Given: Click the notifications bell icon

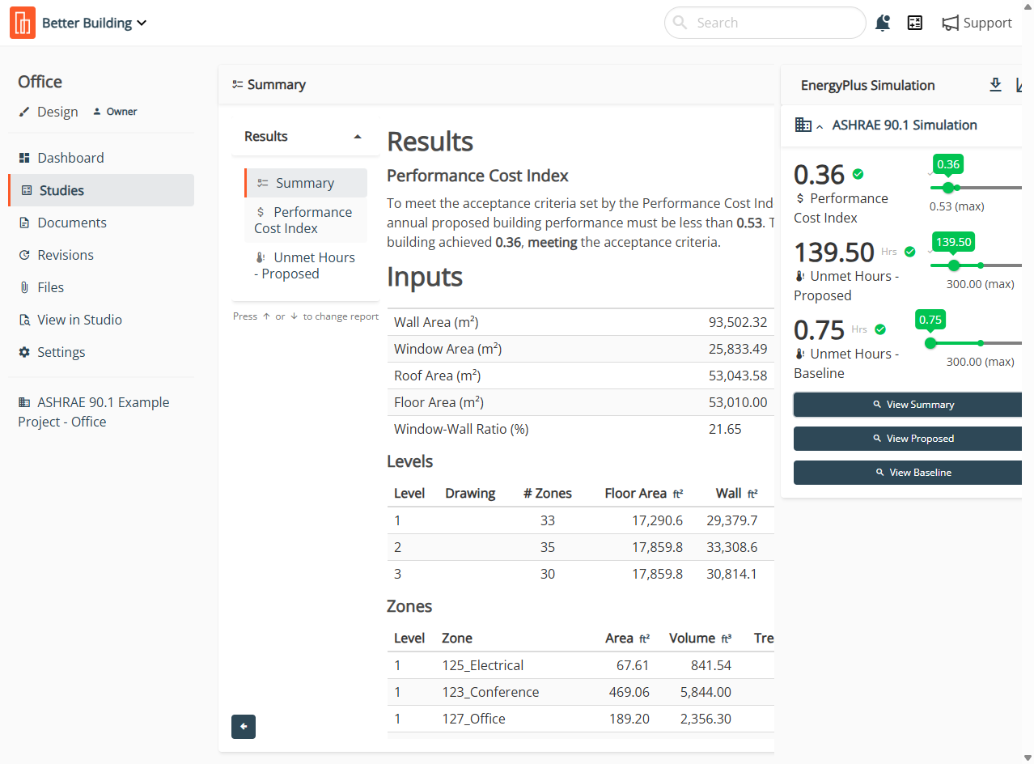Looking at the screenshot, I should click(883, 23).
